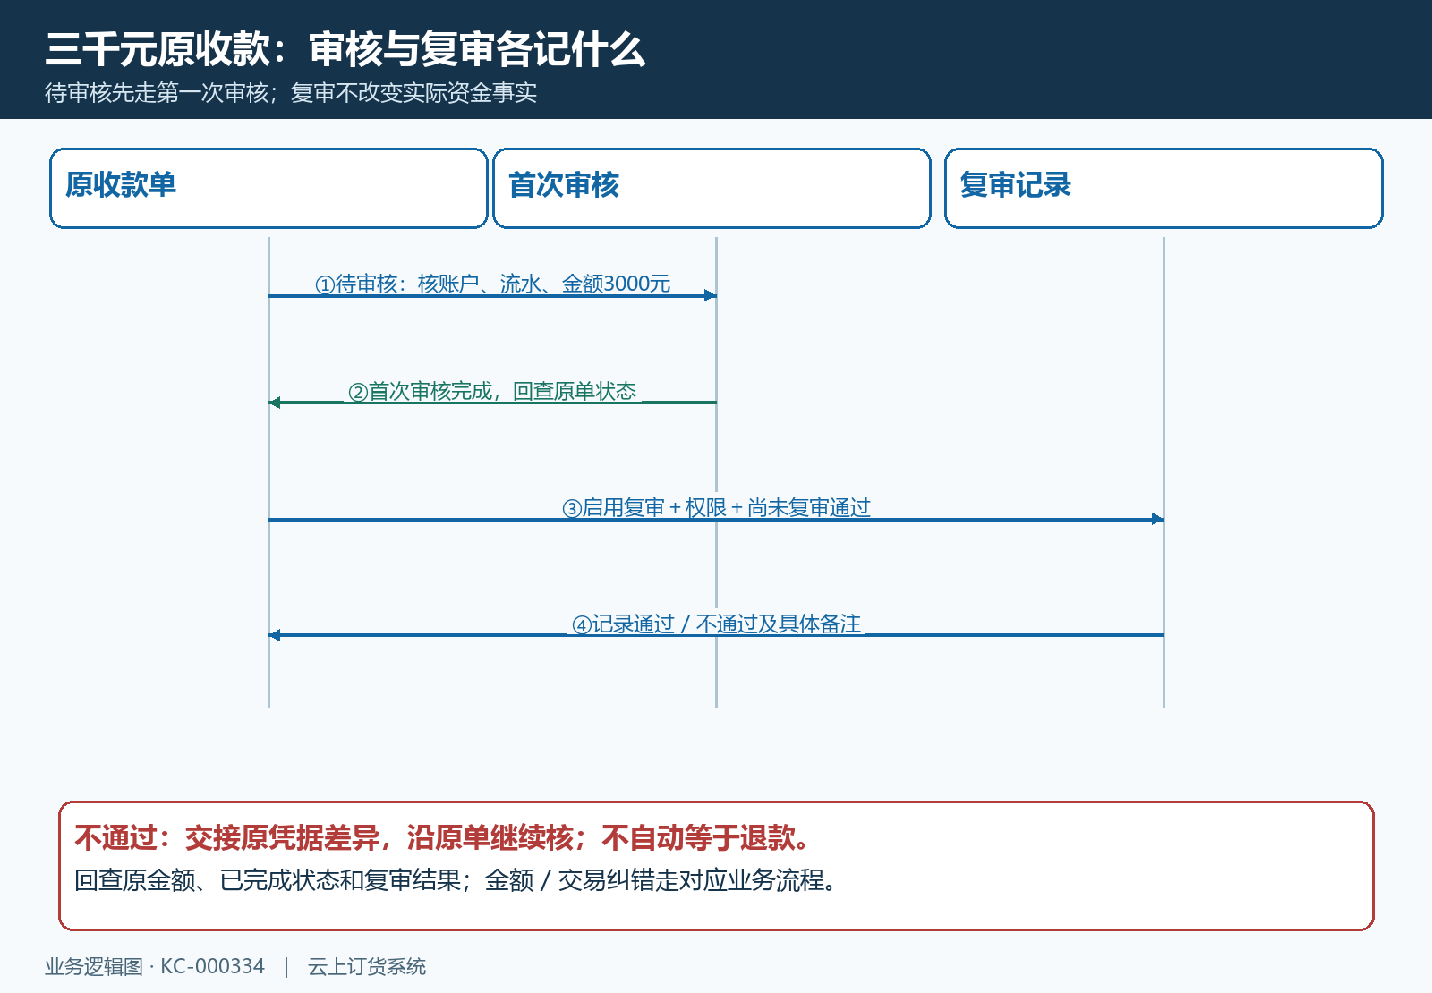This screenshot has width=1432, height=993.
Task: Click the note line 回查原金额、已完成状态和复审结果
Action: click(268, 880)
